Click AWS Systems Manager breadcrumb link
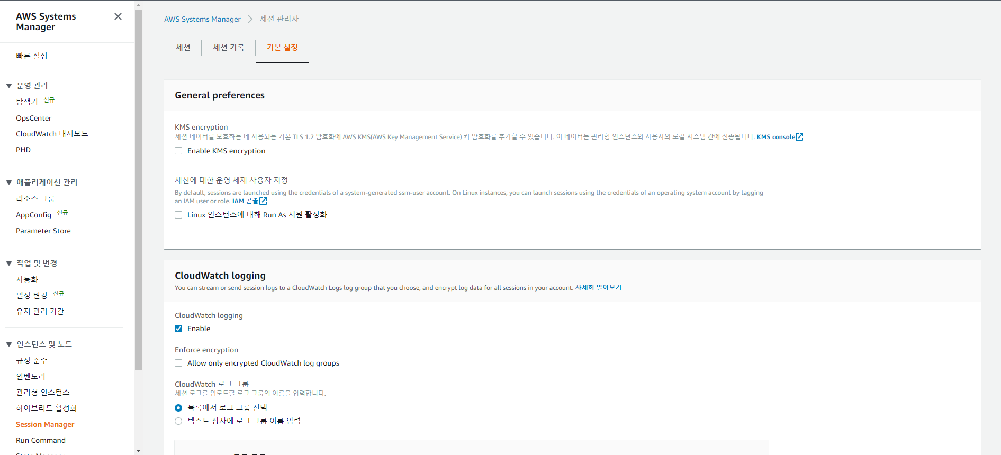The height and width of the screenshot is (455, 1001). pyautogui.click(x=202, y=19)
